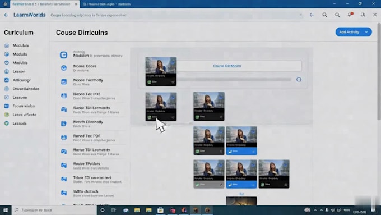381x215 pixels.
Task: Click the Moone Coore row icon
Action: pos(64,68)
